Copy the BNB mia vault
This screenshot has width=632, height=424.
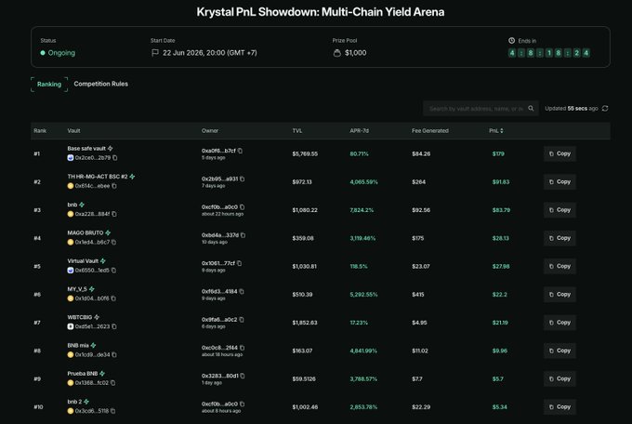coord(560,351)
